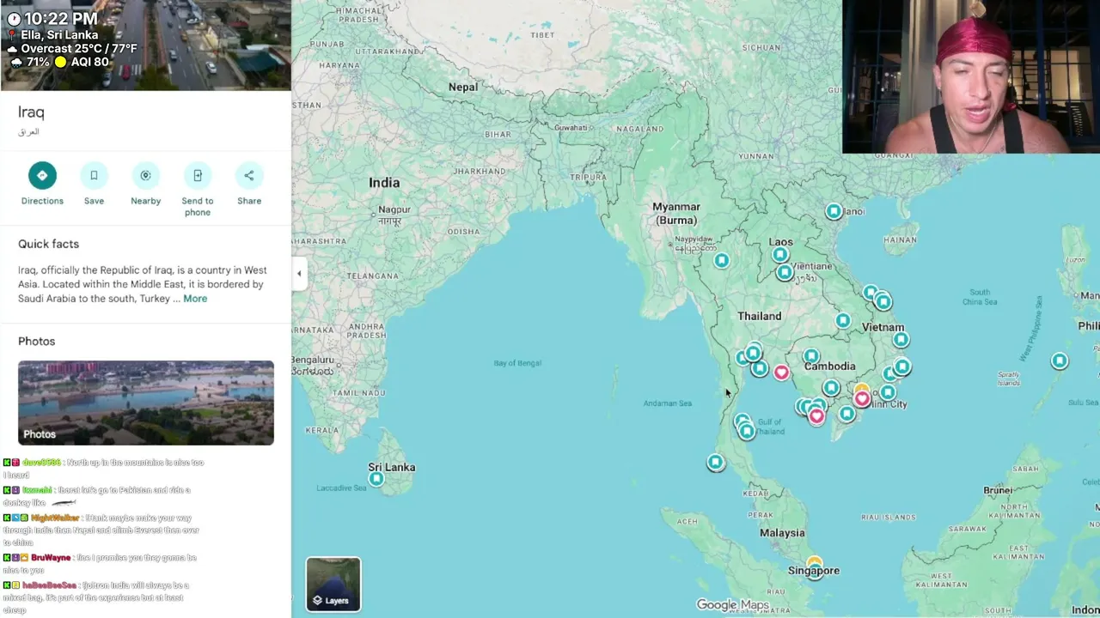Viewport: 1100px width, 618px height.
Task: Select the saved pin in Sri Lanka
Action: coord(376,479)
